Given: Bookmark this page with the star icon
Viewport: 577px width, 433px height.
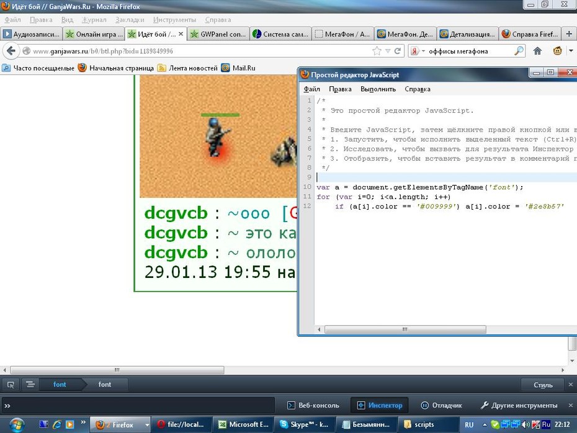Looking at the screenshot, I should 377,51.
